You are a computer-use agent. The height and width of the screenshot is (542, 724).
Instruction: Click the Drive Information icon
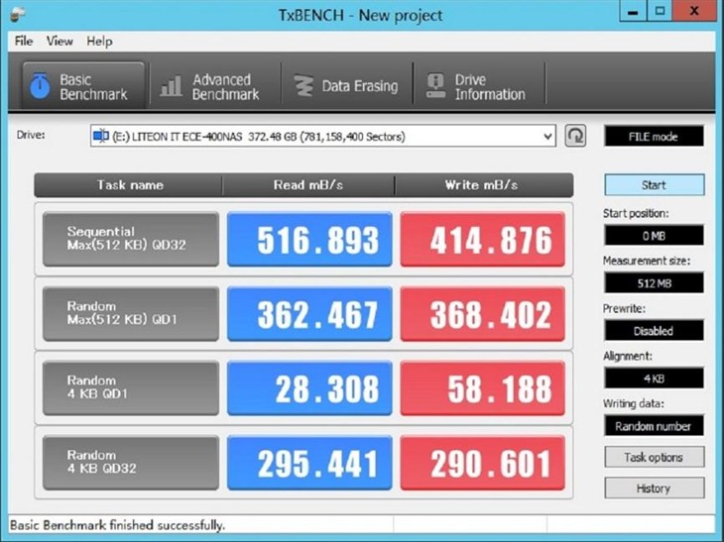(435, 86)
